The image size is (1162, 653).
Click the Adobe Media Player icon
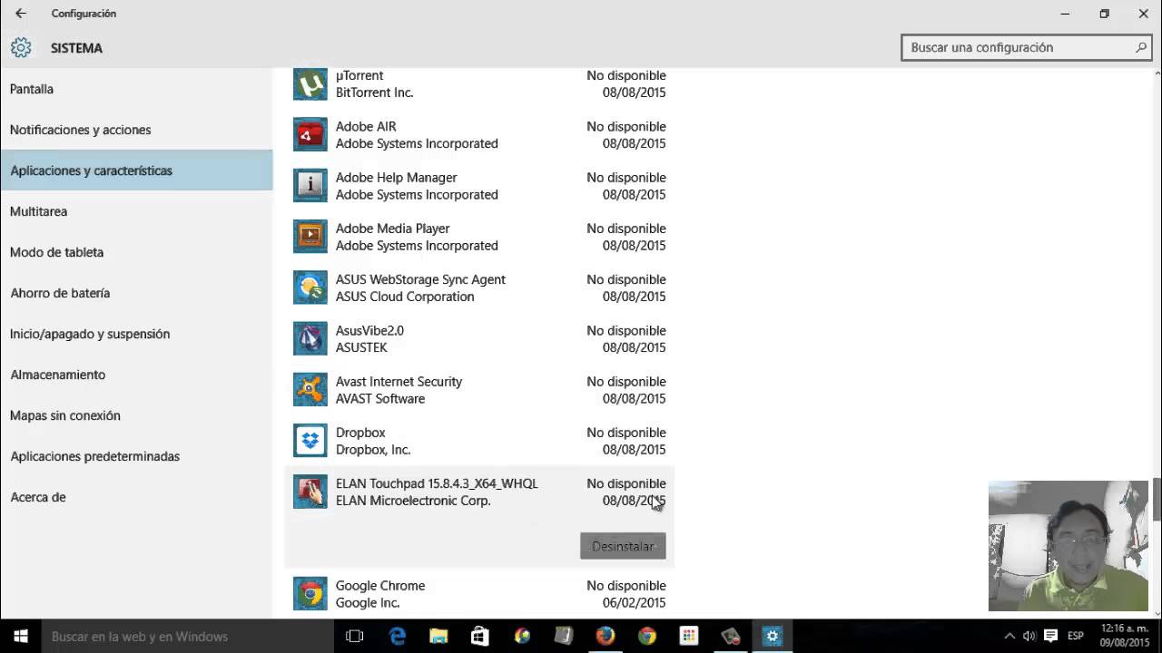pos(310,236)
